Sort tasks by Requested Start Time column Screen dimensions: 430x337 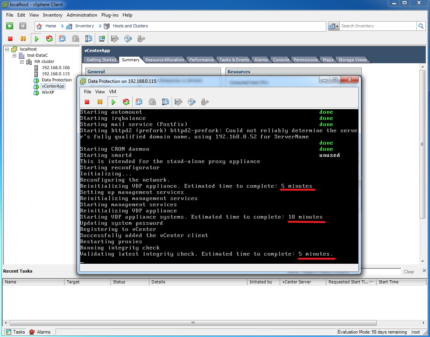tap(351, 282)
